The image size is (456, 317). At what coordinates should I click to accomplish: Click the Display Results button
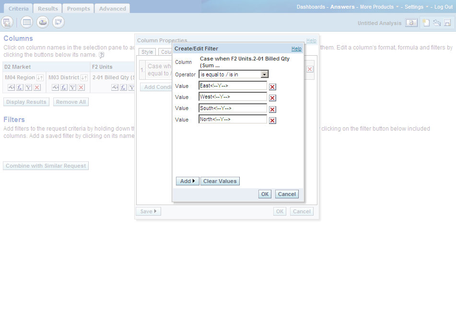click(26, 102)
